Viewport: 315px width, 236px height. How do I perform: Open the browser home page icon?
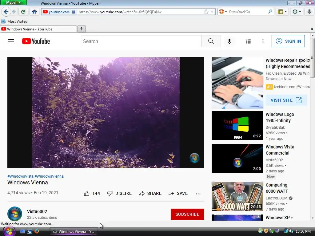tap(34, 12)
